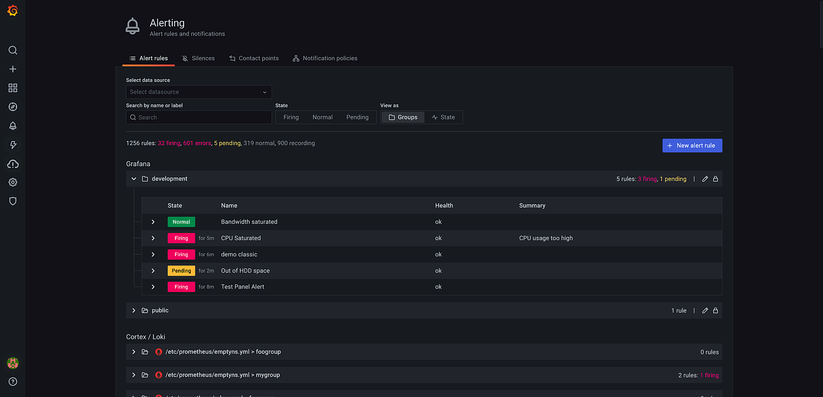
Task: Filter rules by Firing state
Action: tap(291, 117)
